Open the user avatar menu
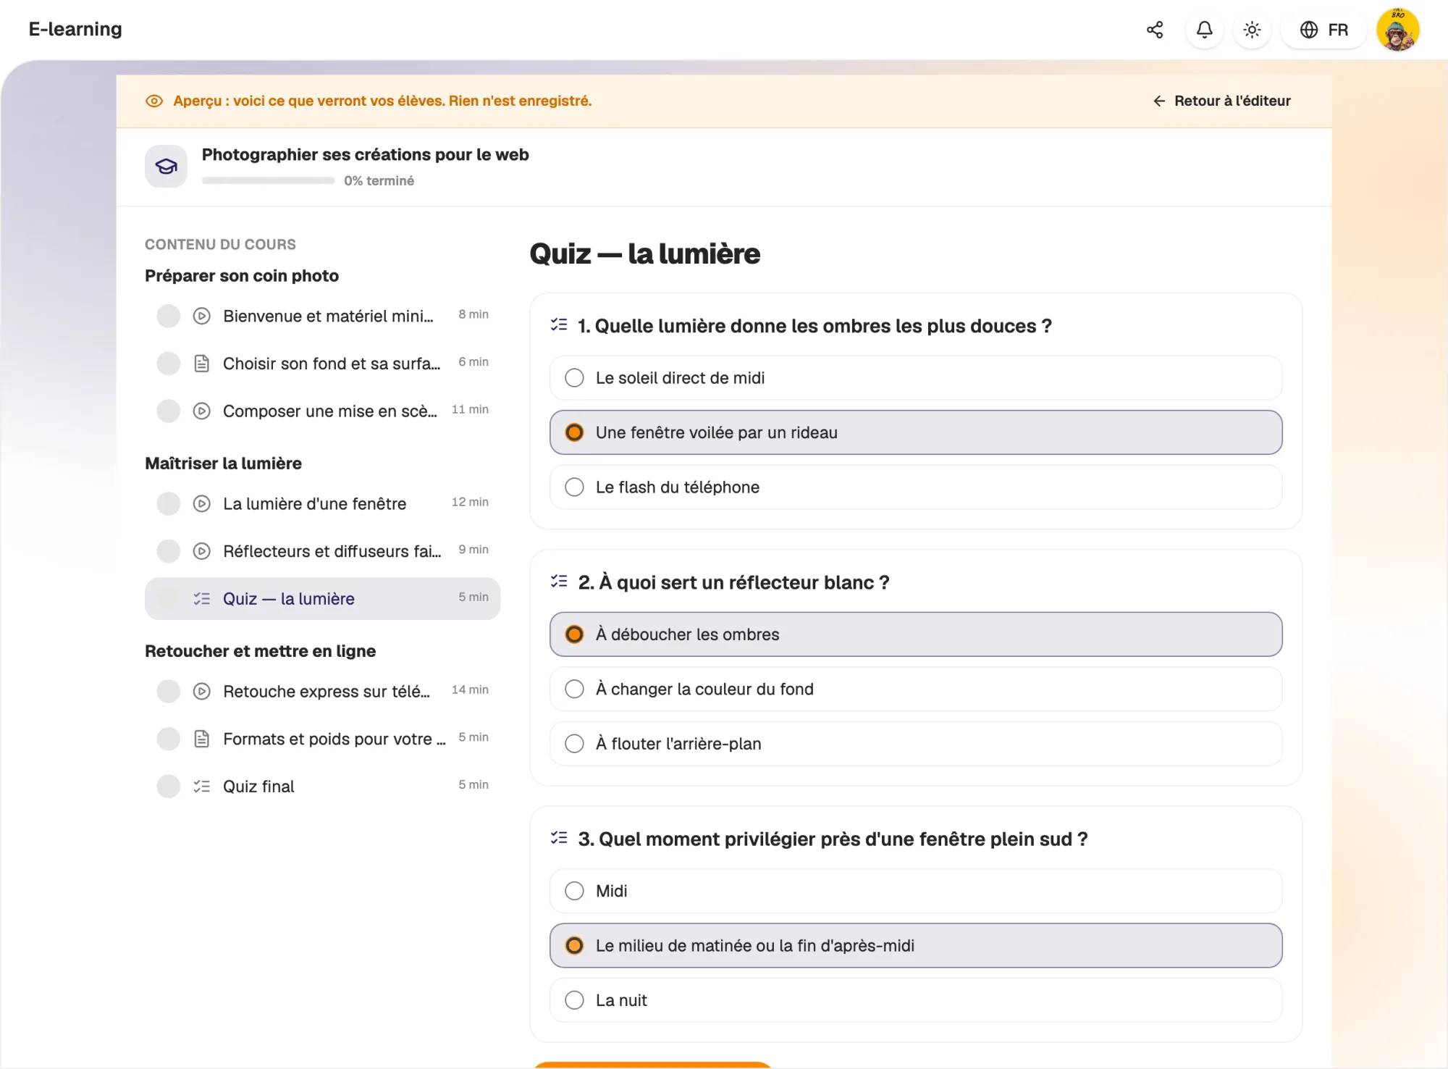Image resolution: width=1448 pixels, height=1069 pixels. [x=1398, y=30]
